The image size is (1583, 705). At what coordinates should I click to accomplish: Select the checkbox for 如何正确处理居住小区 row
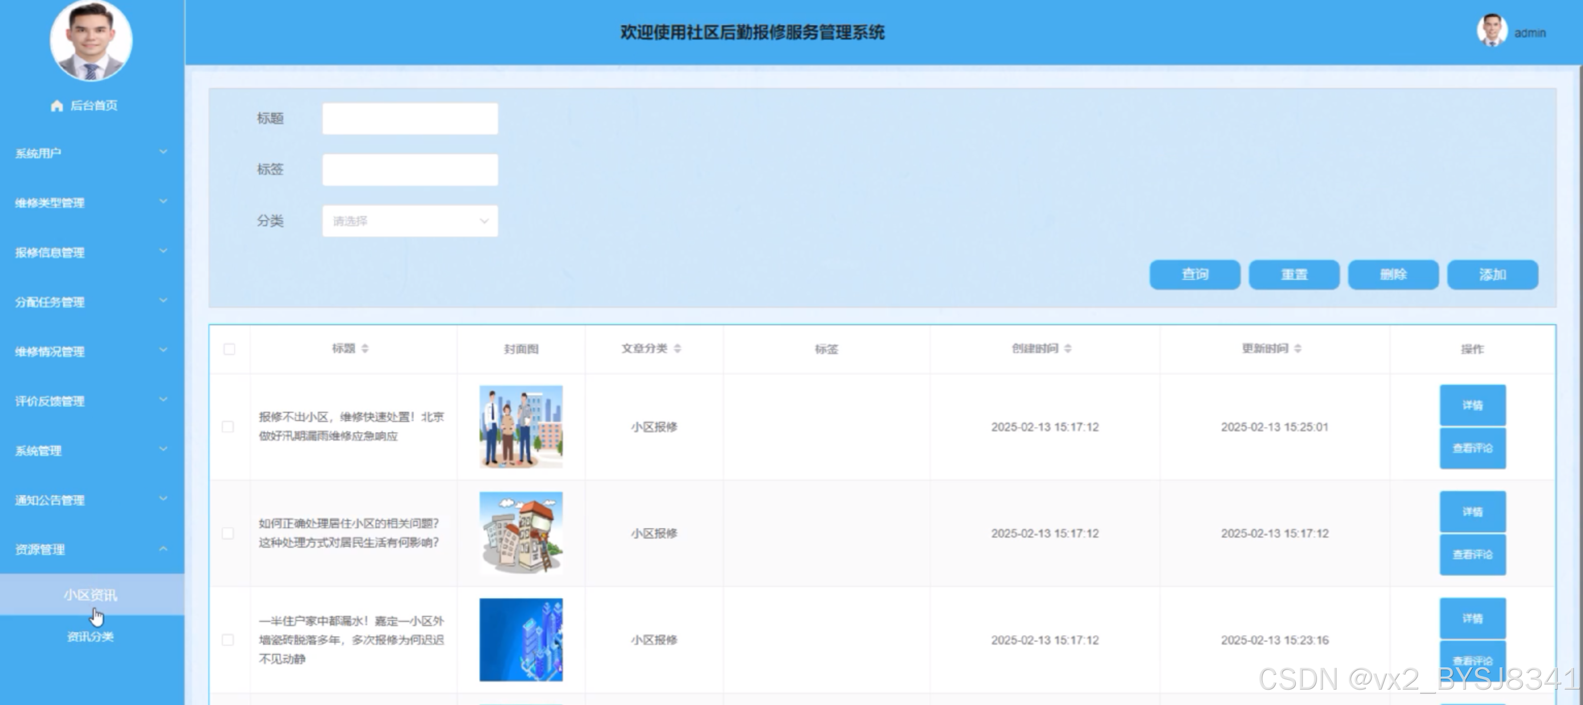228,533
